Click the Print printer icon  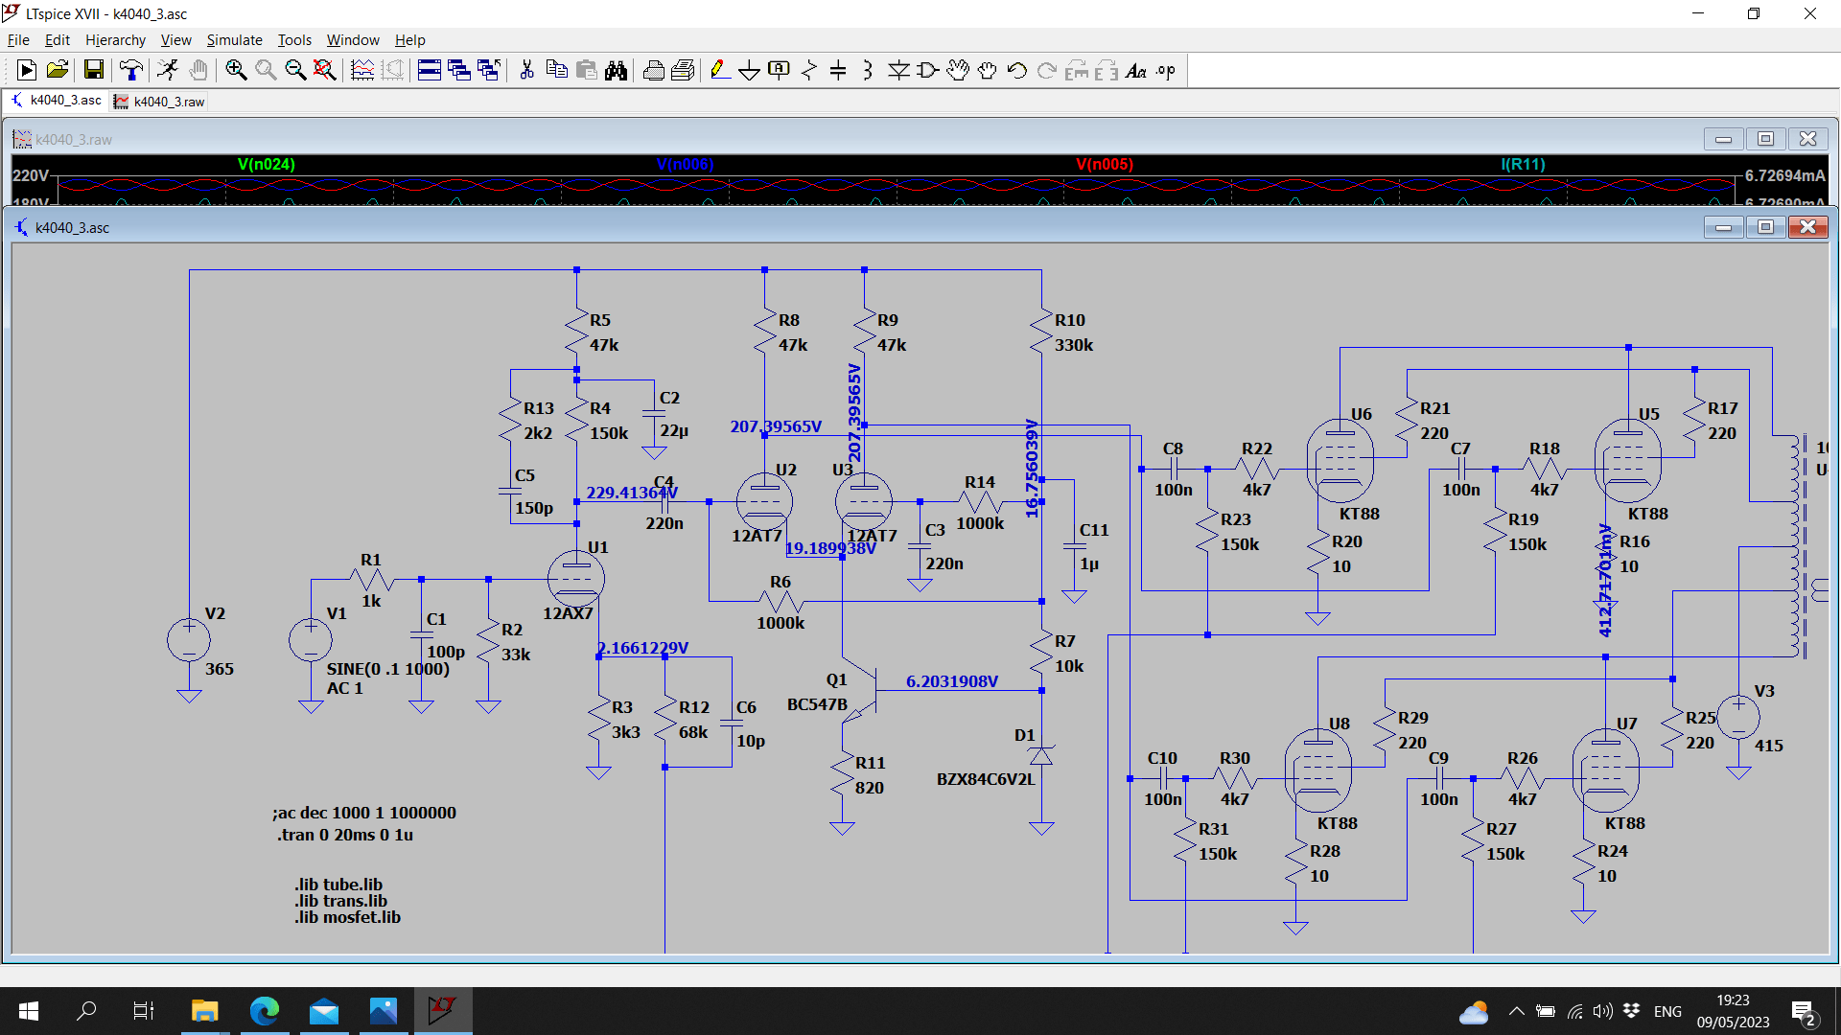653,70
